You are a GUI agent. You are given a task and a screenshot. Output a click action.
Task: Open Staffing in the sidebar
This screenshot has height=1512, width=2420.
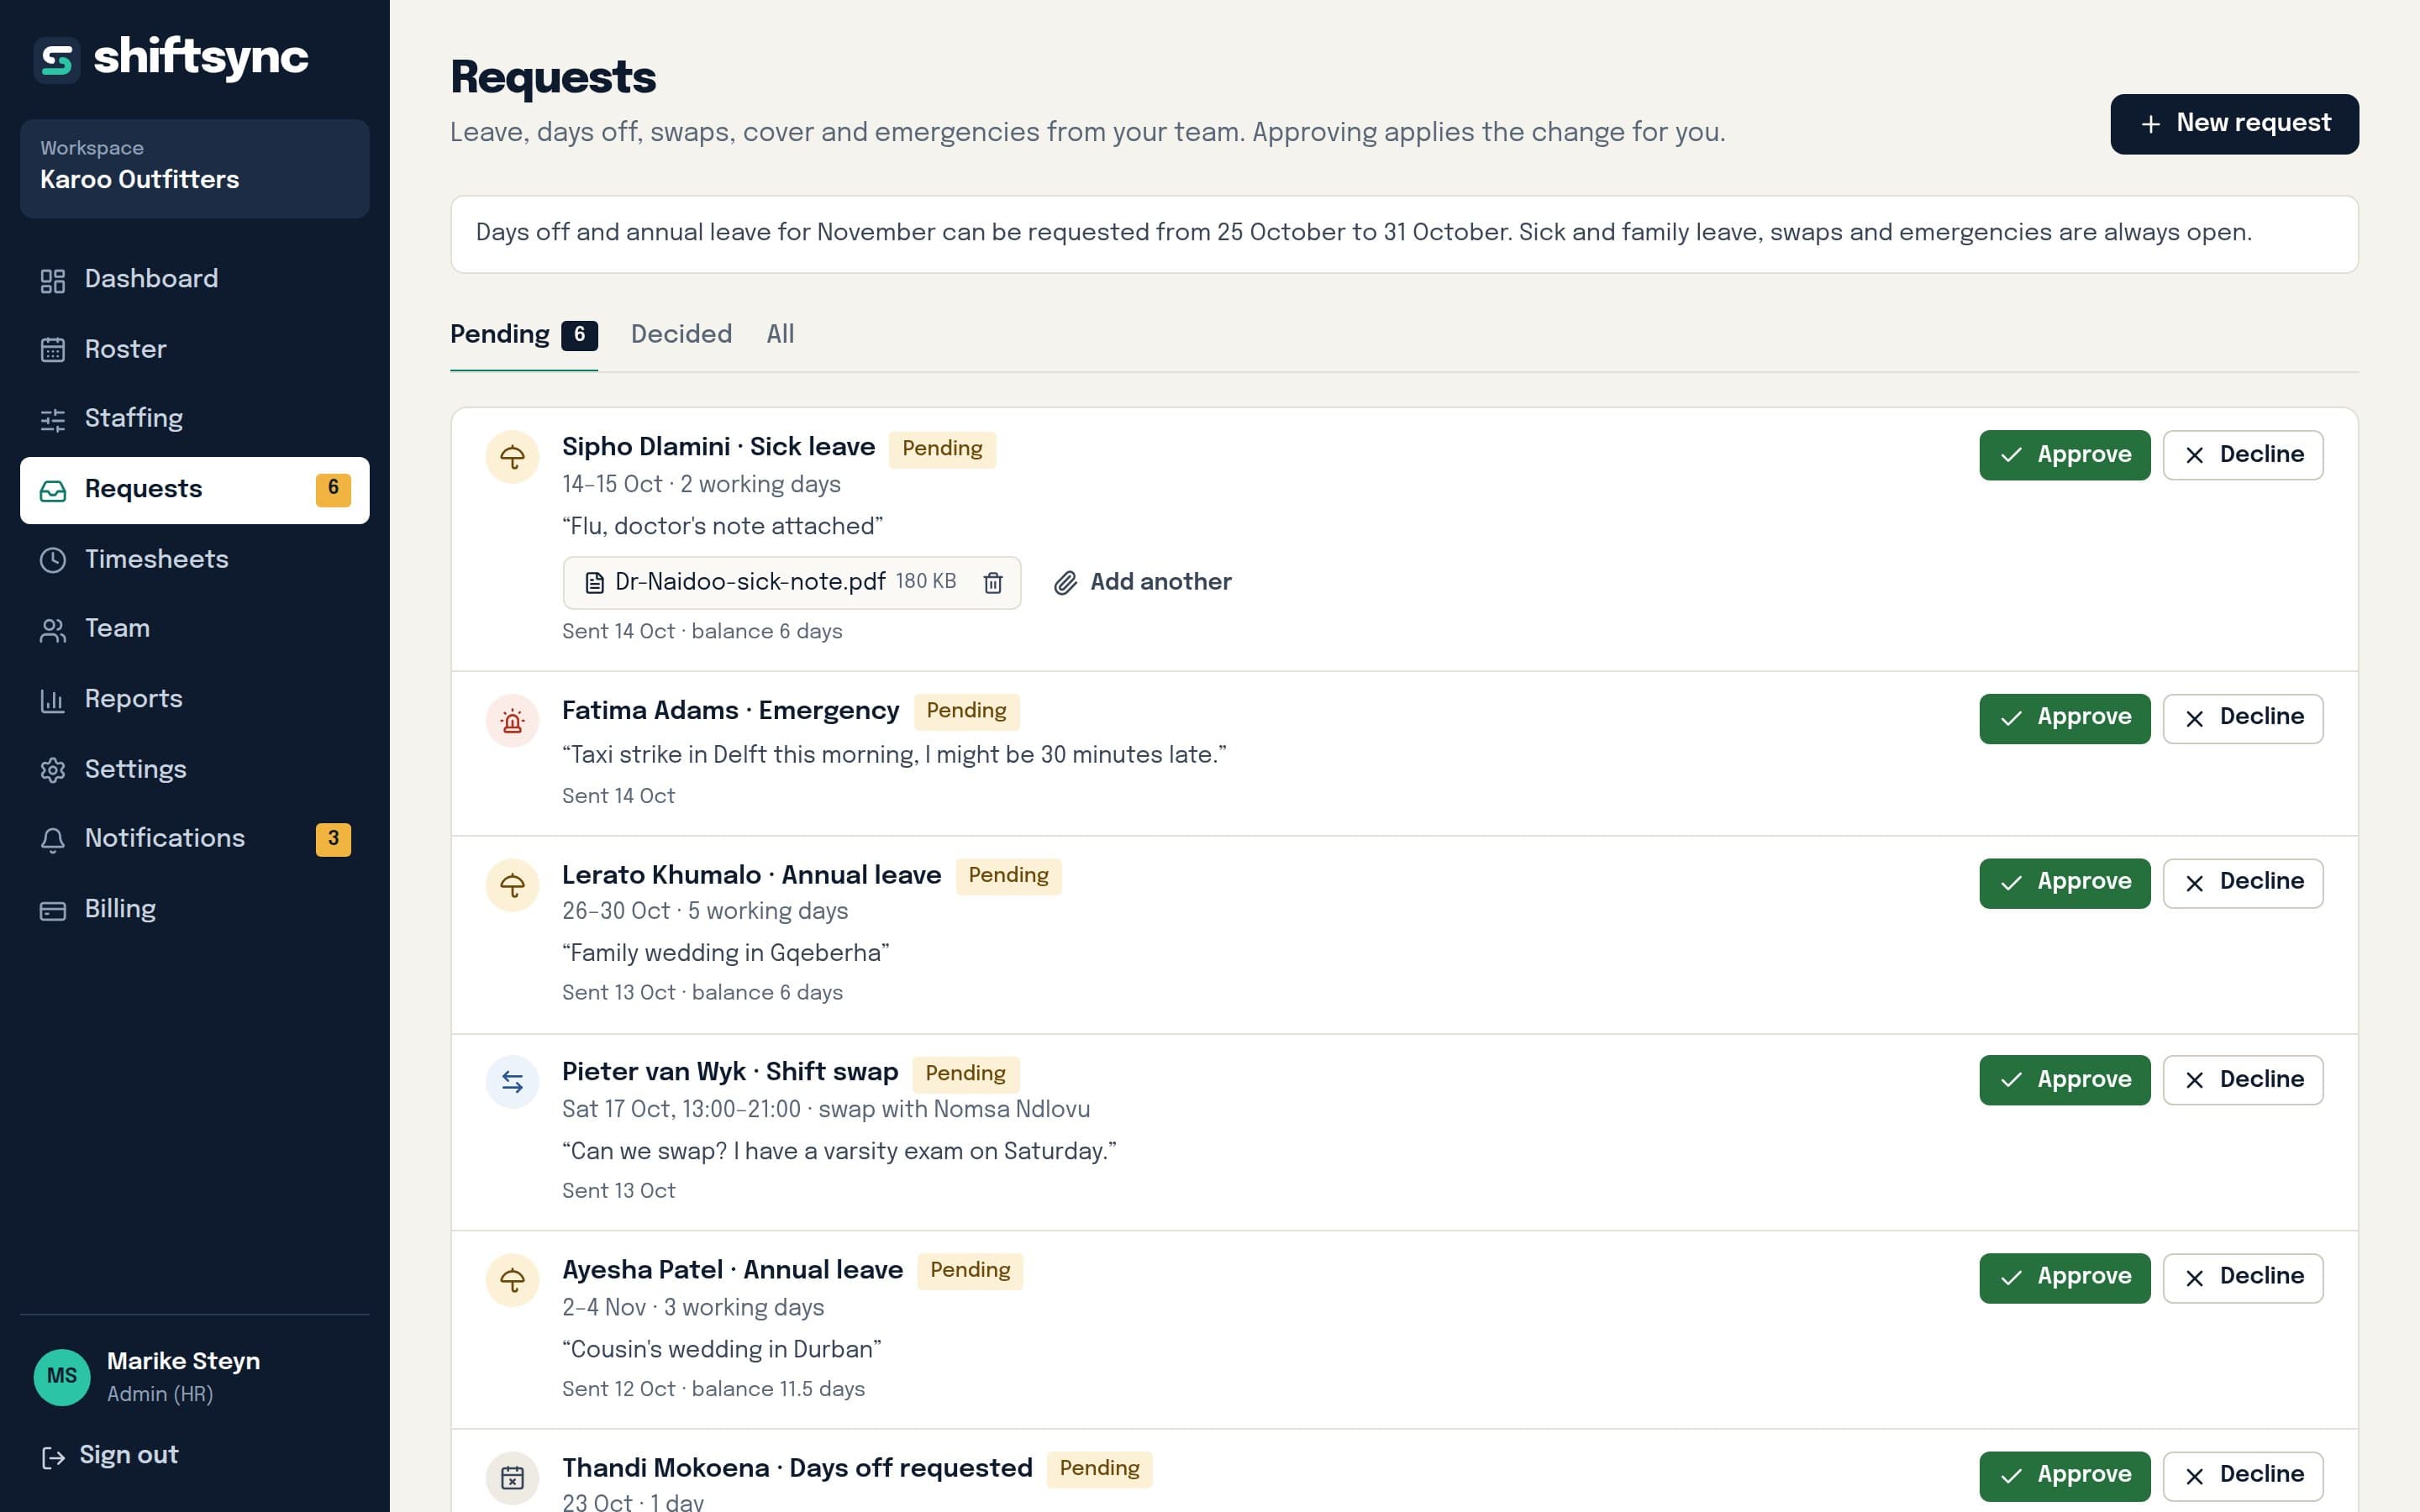tap(194, 419)
